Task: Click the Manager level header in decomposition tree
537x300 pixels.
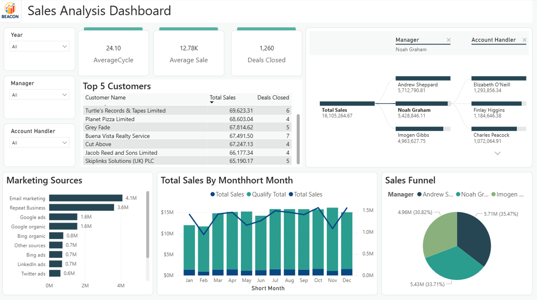Action: point(407,40)
